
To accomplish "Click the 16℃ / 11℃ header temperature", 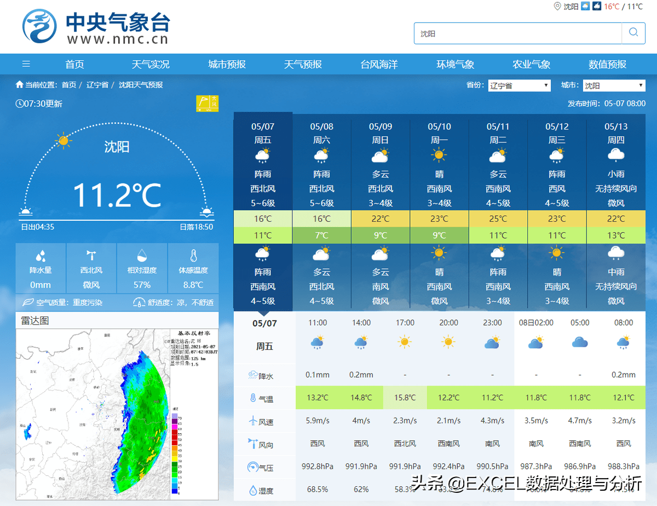I will coord(623,7).
